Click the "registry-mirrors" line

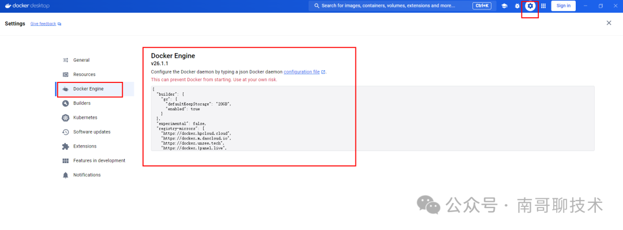[180, 129]
